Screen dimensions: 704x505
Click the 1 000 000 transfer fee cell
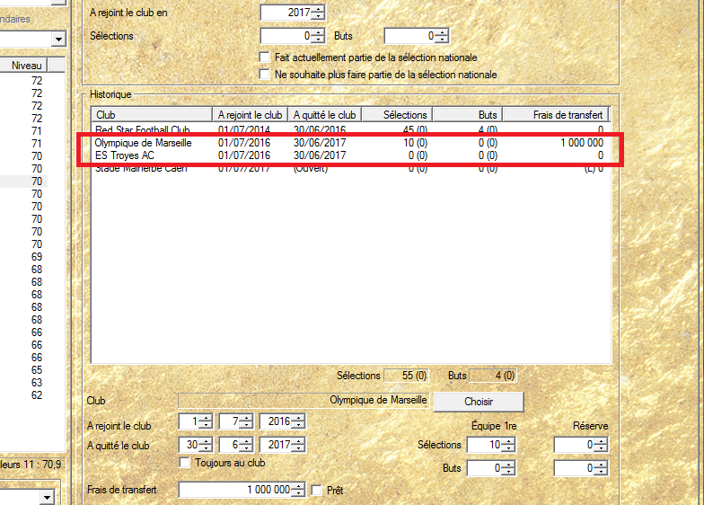(x=582, y=143)
